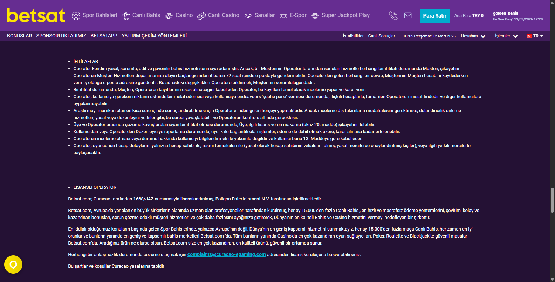The height and width of the screenshot is (282, 555).
Task: Open the Canlı Casino dice icon
Action: pos(201,16)
